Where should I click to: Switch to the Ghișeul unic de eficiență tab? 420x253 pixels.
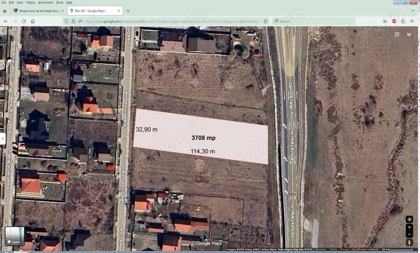[39, 10]
